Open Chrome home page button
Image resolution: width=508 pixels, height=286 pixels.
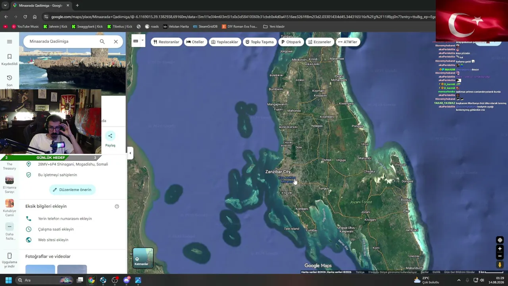pos(35,17)
